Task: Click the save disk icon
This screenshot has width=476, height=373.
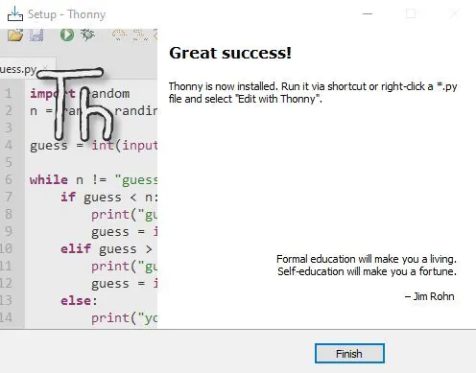Action: click(x=36, y=35)
